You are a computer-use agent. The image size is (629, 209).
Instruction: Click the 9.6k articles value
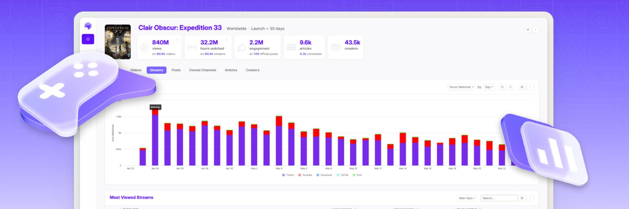point(306,43)
